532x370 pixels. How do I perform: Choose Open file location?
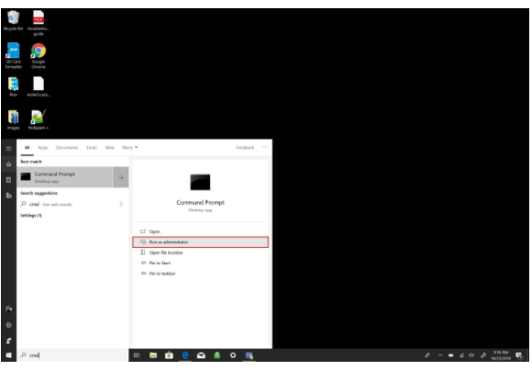pos(201,252)
